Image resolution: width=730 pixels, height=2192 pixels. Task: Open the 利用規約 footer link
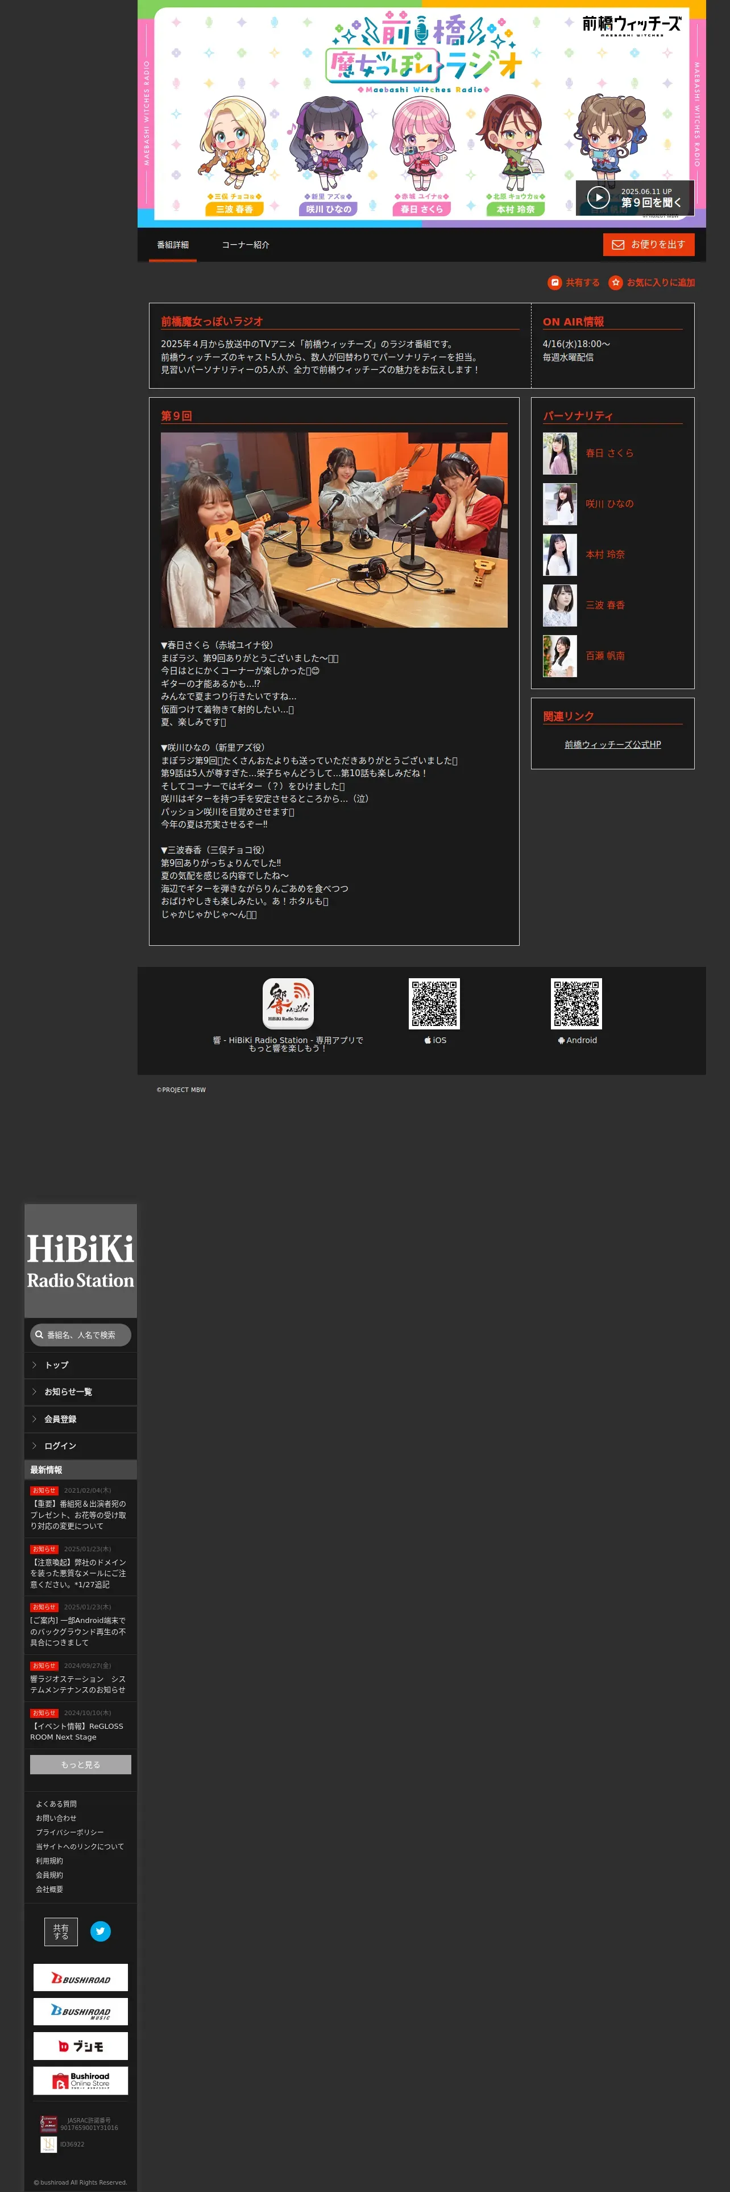[49, 1861]
